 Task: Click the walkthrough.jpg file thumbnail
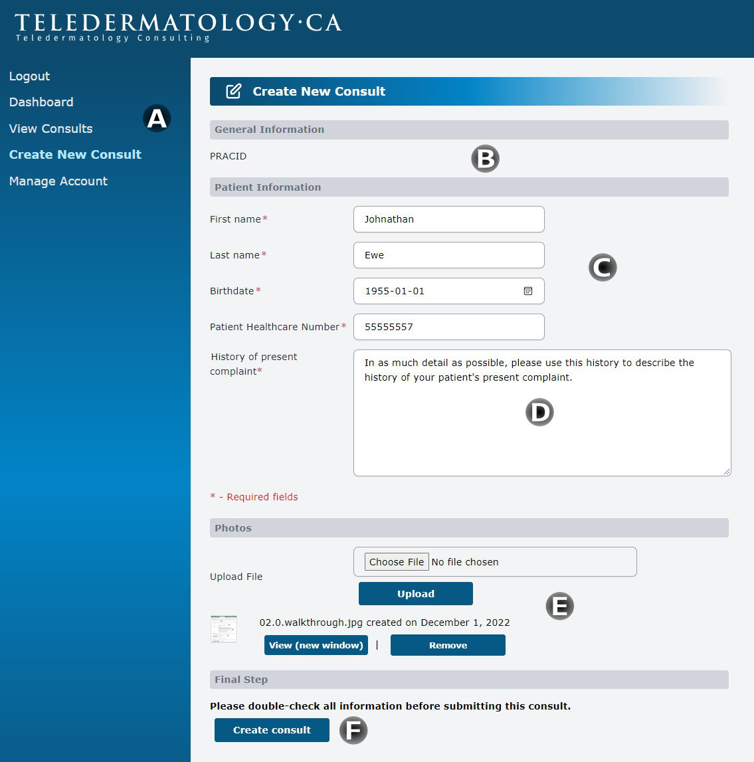pos(224,628)
